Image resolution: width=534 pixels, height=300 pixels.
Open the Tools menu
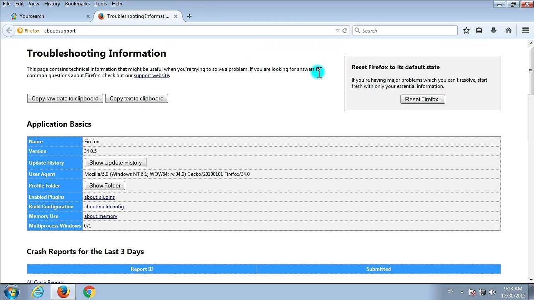pos(101,4)
